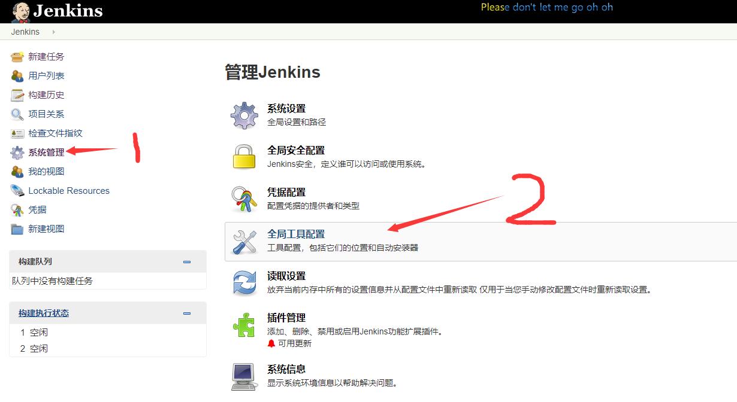Click the 凭据配置 keys icon
Image resolution: width=737 pixels, height=402 pixels.
click(244, 199)
